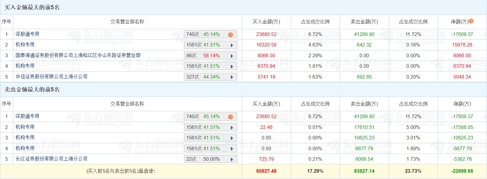Click 卖出金额(万) header in the bottom table
Screen dimensions: 487x179
[364, 104]
